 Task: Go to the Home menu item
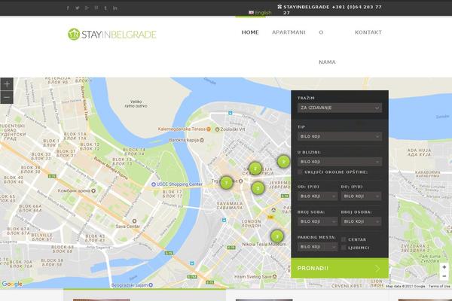250,32
